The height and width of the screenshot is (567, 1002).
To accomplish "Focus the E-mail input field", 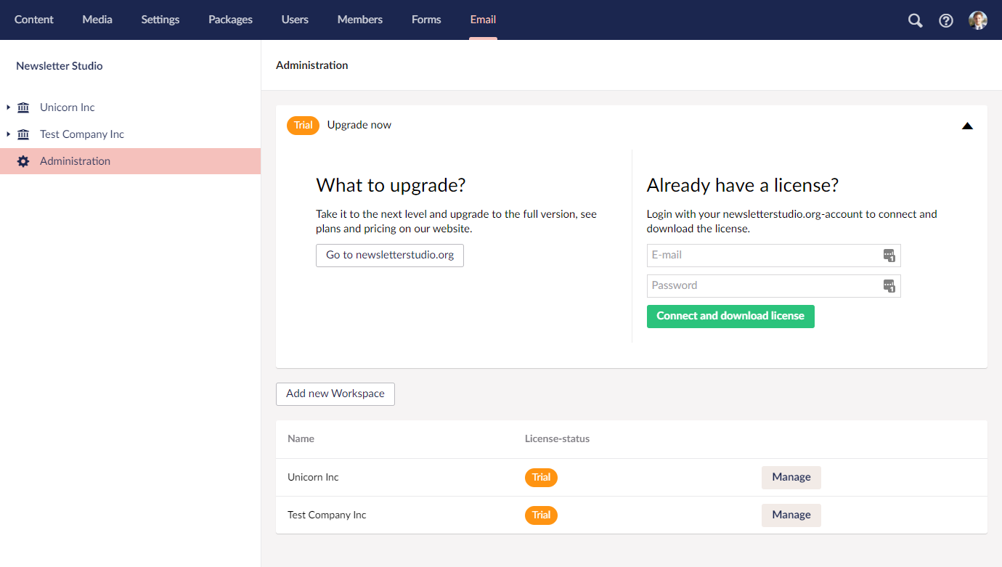I will (x=774, y=256).
